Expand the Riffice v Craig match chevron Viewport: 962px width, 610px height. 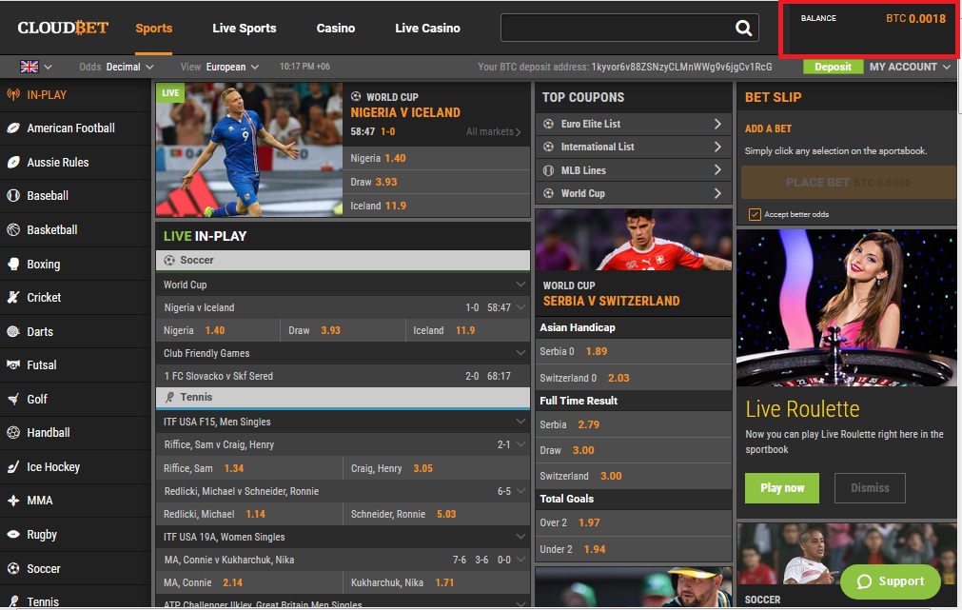[x=520, y=444]
